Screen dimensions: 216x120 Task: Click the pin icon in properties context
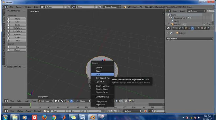point(167,33)
